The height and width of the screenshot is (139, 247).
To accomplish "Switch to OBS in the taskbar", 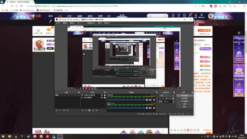I will click(60, 137).
